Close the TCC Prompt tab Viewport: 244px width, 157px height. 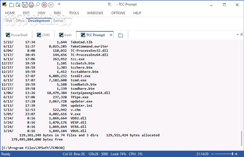pyautogui.click(x=111, y=35)
